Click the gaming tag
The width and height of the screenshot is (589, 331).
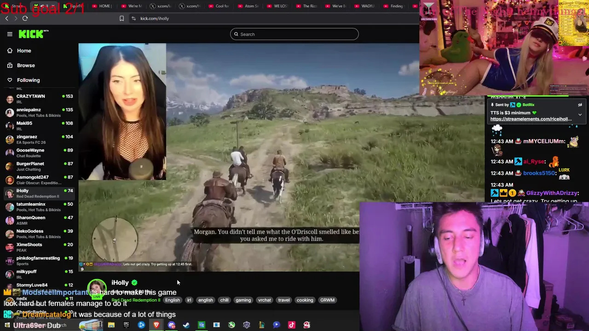coord(243,300)
